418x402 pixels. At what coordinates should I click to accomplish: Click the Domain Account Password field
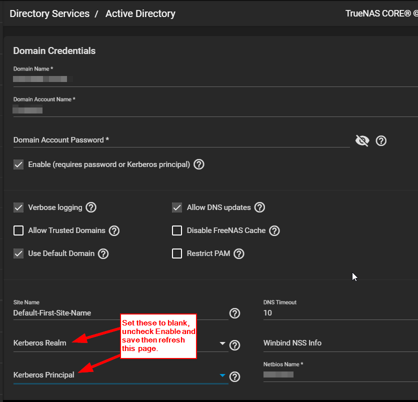pyautogui.click(x=180, y=140)
